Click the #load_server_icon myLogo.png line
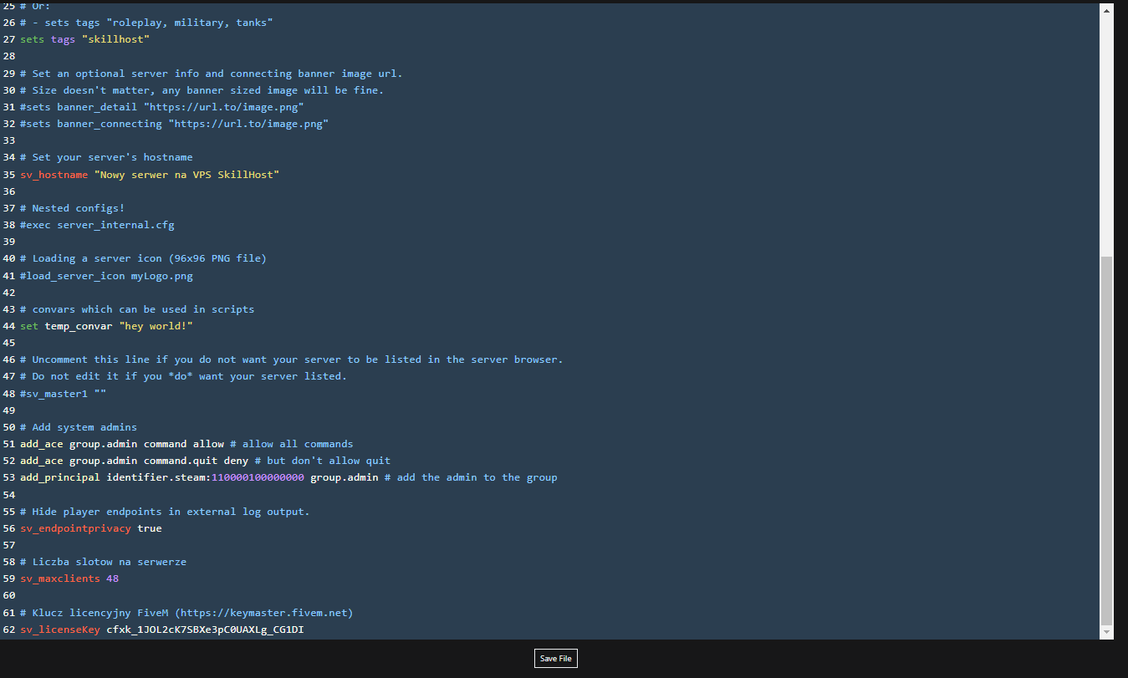1128x678 pixels. pos(106,275)
